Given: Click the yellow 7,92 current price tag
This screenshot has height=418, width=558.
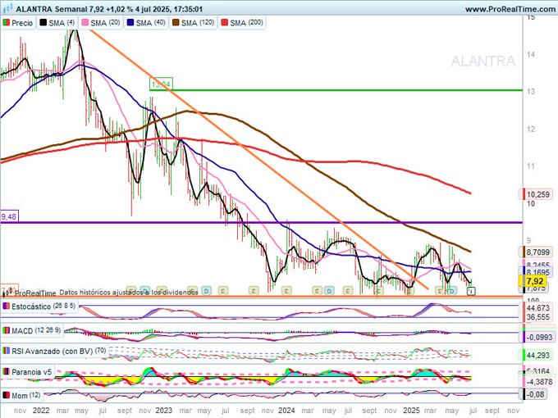Looking at the screenshot, I should coord(535,281).
